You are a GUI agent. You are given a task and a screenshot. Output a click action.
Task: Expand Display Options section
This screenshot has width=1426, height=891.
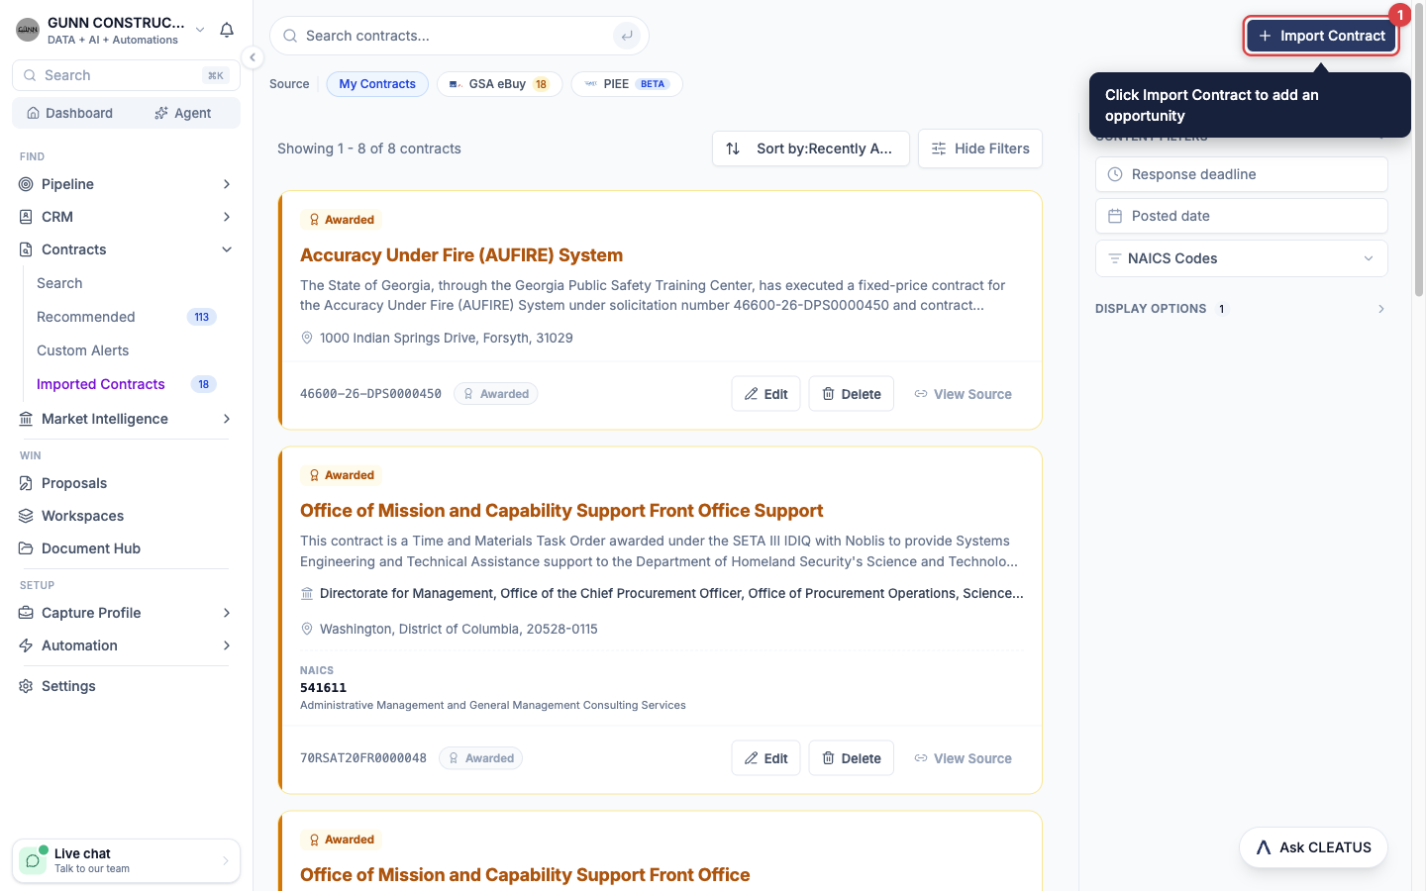[1241, 309]
